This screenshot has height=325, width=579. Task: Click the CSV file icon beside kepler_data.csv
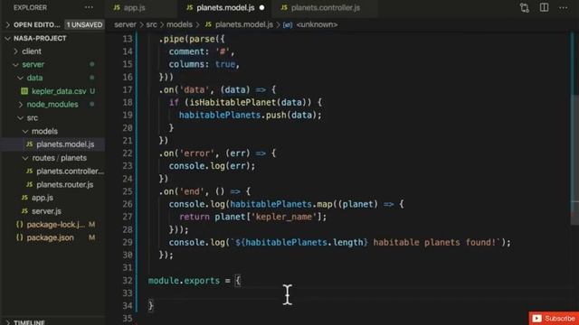click(x=24, y=91)
